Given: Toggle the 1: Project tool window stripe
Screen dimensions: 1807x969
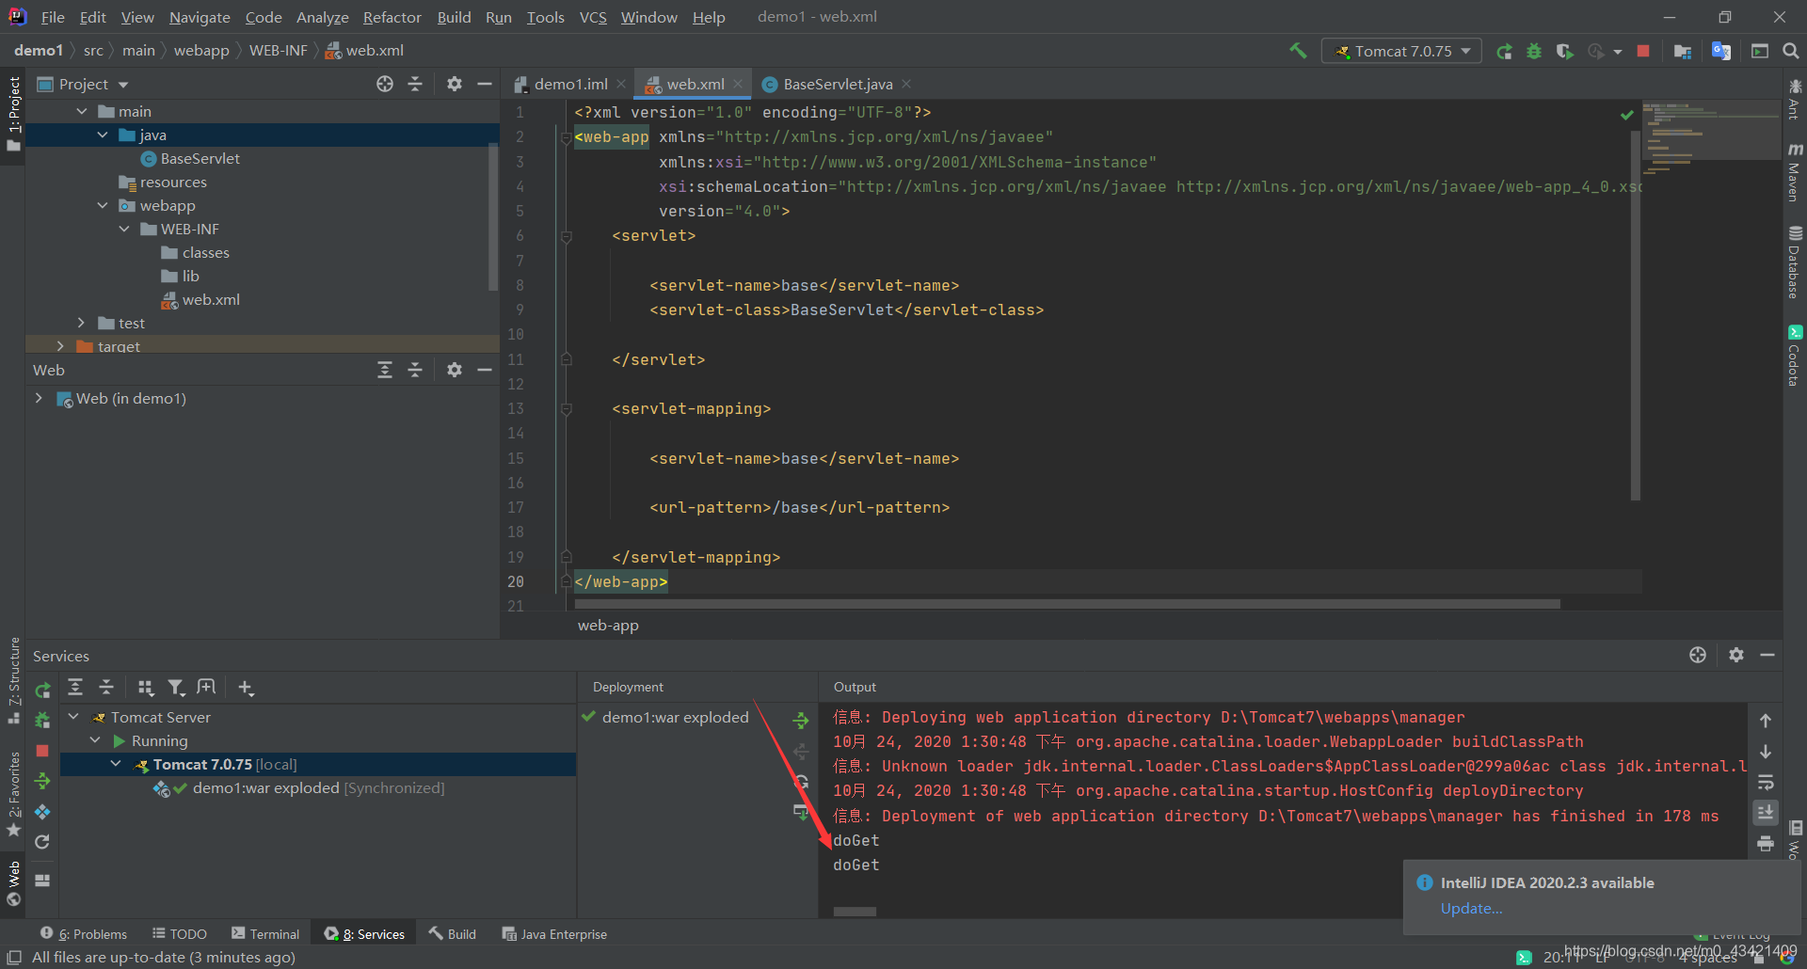Looking at the screenshot, I should 13,113.
